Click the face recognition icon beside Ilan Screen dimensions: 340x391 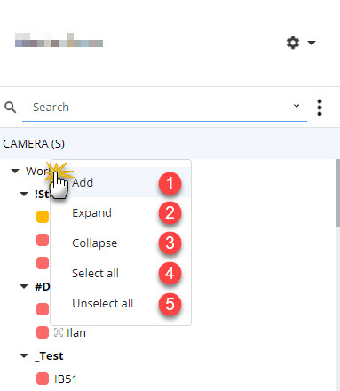click(x=59, y=332)
